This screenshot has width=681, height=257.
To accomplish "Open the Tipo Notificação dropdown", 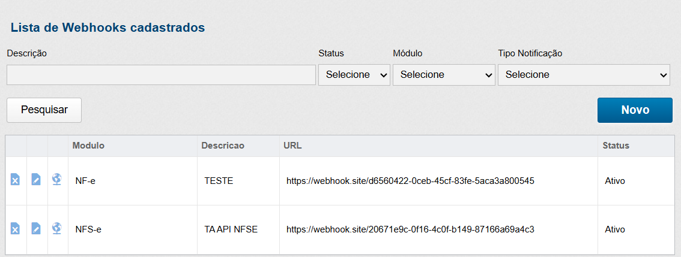I will (x=584, y=75).
